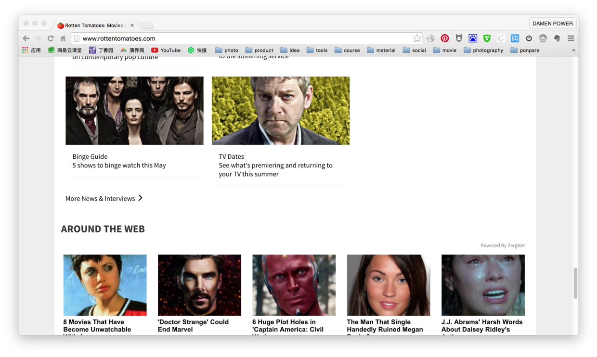Screen dimensions: 597x357
Task: Open a new tab with the tab button
Action: 147,25
